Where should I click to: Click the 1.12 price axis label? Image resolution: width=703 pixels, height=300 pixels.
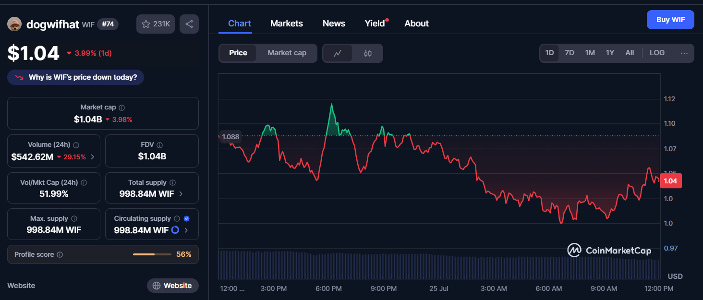[669, 99]
